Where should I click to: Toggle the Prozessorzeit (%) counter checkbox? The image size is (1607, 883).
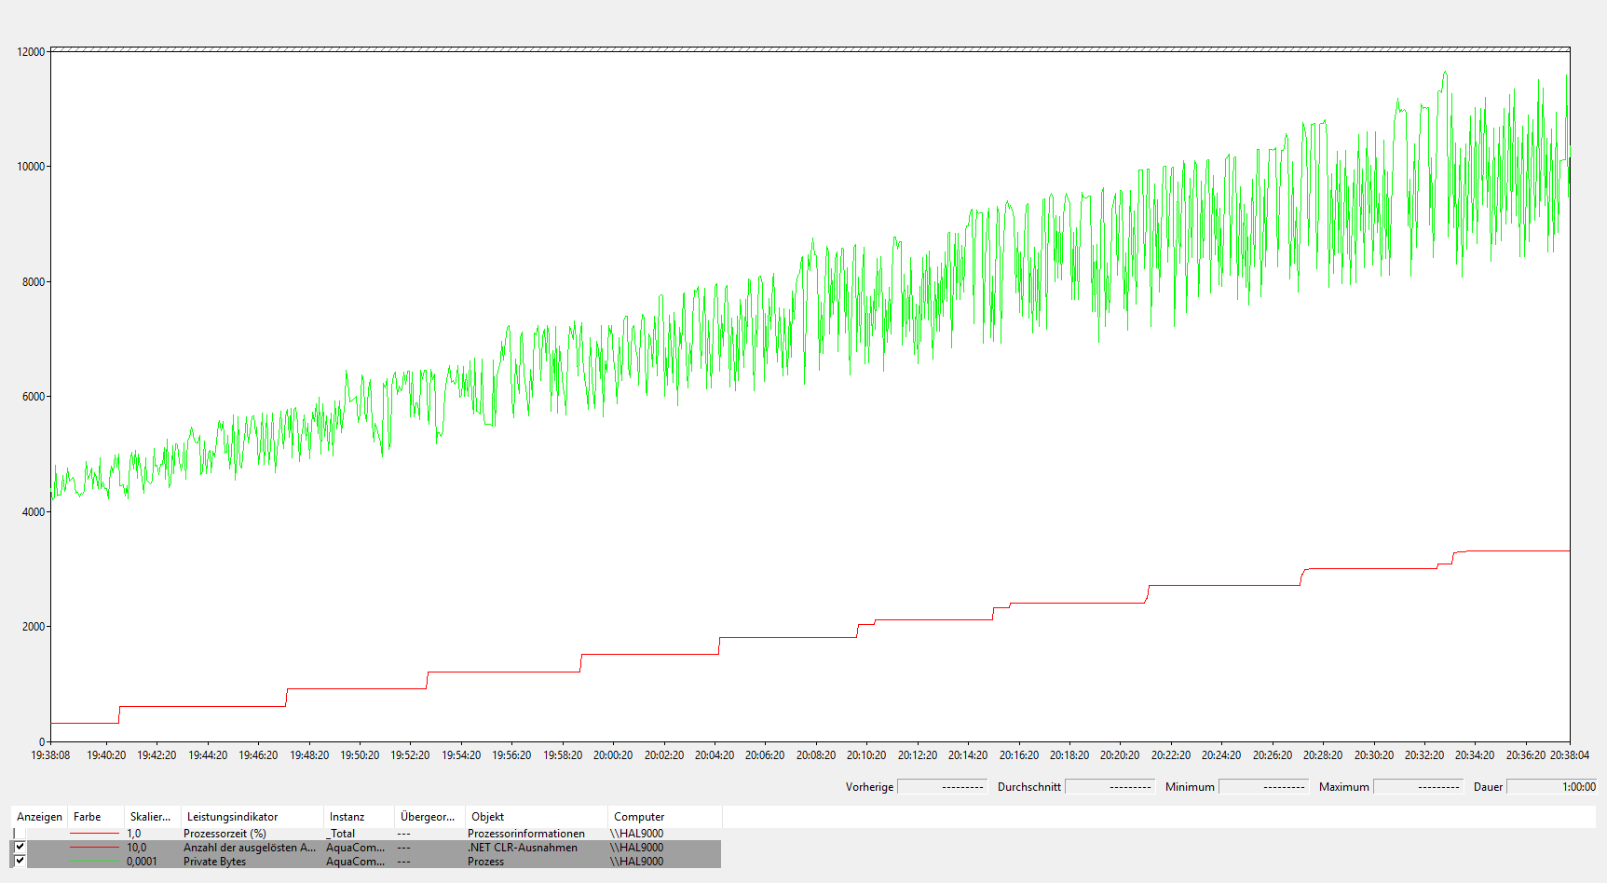pyautogui.click(x=20, y=834)
